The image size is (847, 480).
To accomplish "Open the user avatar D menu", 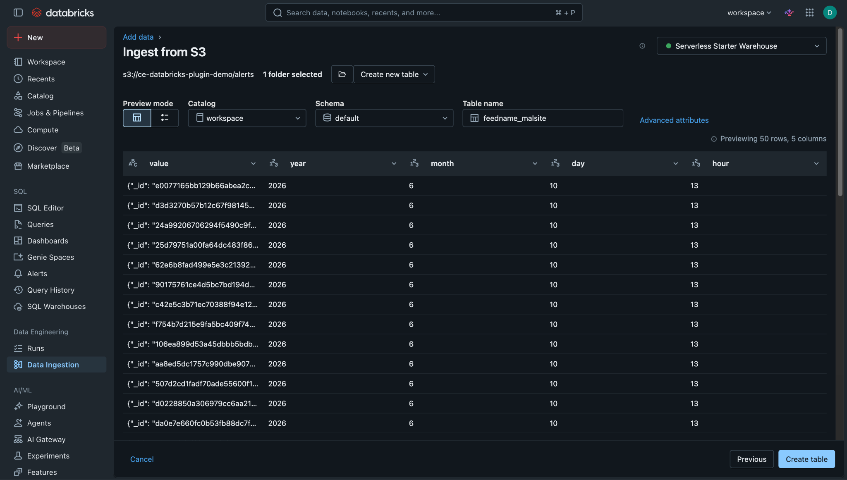I will (x=830, y=13).
